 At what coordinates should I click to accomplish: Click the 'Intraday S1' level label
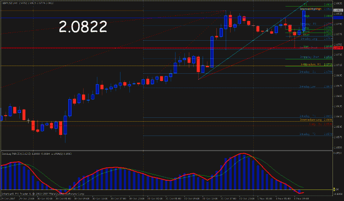pyautogui.click(x=308, y=72)
